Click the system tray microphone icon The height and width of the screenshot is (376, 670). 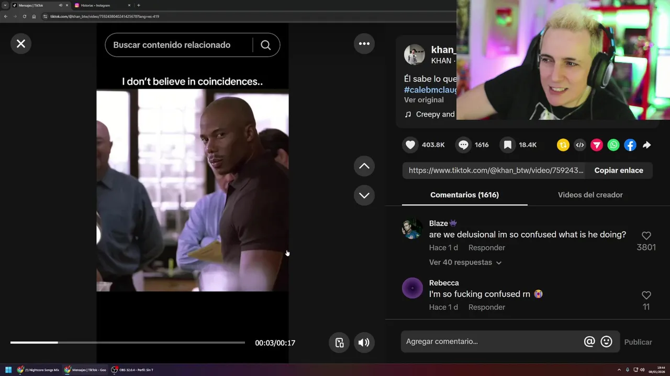[x=628, y=370]
